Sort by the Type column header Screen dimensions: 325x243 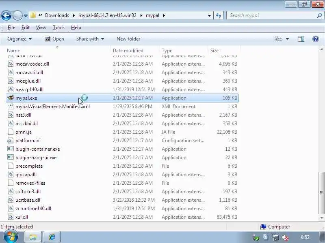tap(167, 50)
